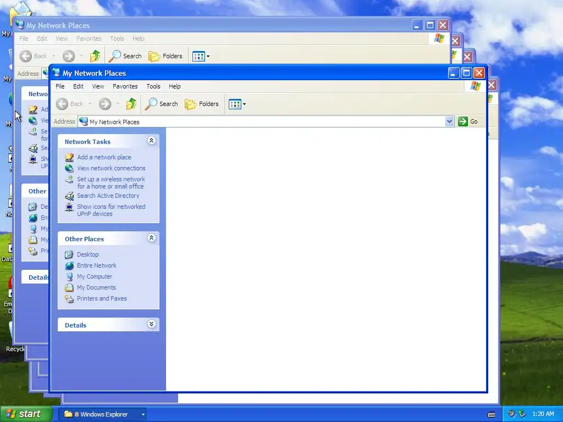Viewport: 563px width, 422px height.
Task: Open My Computer link in Other Places
Action: (95, 277)
